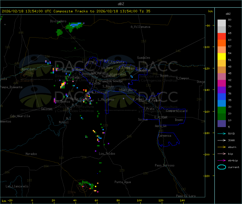Click the 'Morados' map label

(x=31, y=154)
